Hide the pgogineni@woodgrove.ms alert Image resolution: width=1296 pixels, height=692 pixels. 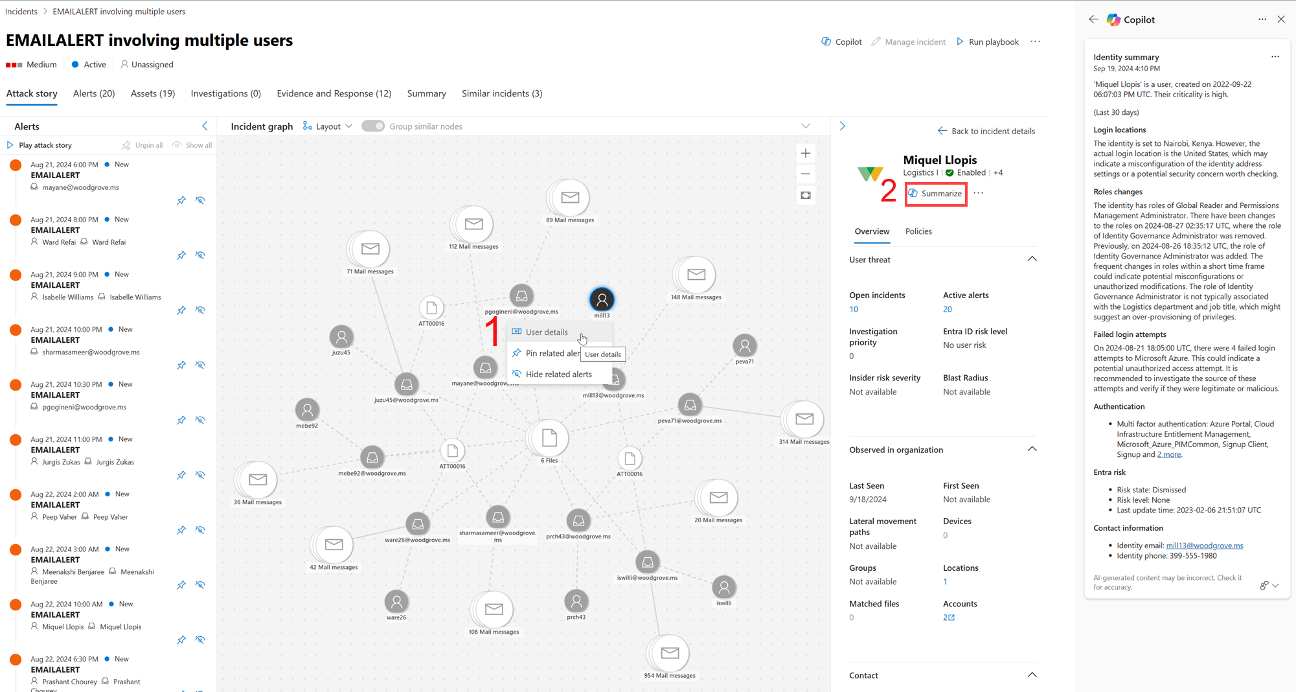click(201, 420)
